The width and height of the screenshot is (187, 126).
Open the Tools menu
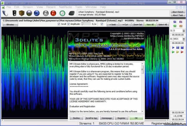[x=79, y=7]
